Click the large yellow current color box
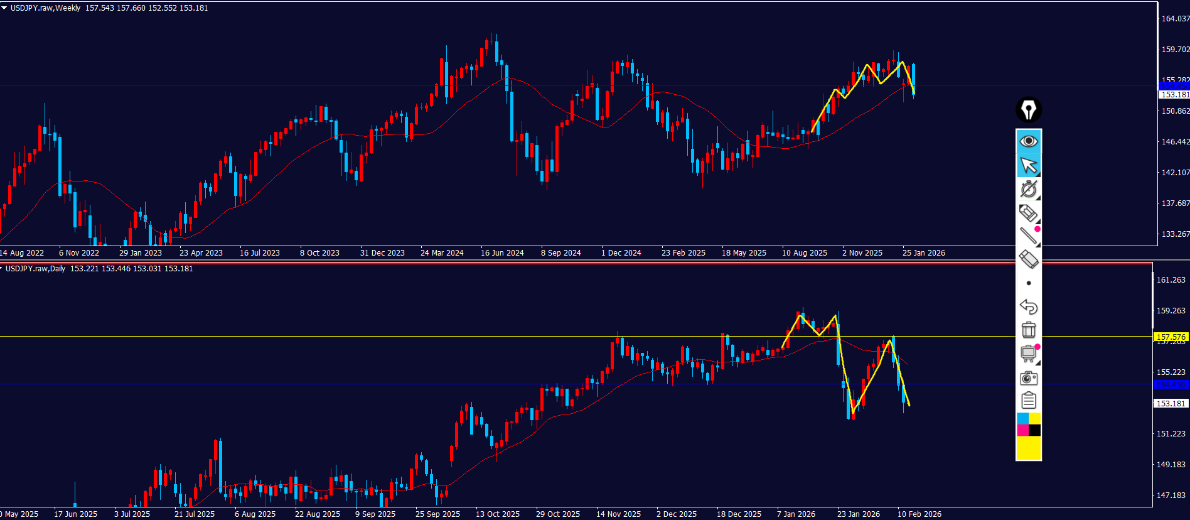1190x520 pixels. tap(1028, 448)
